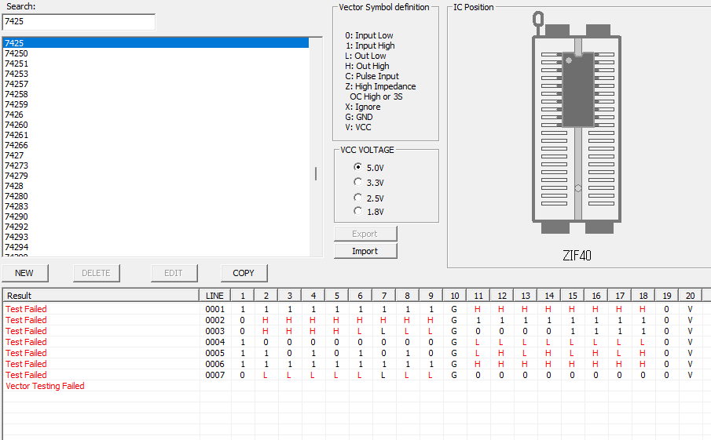Click the Result column header
Screen dimensions: 711x440
click(101, 295)
